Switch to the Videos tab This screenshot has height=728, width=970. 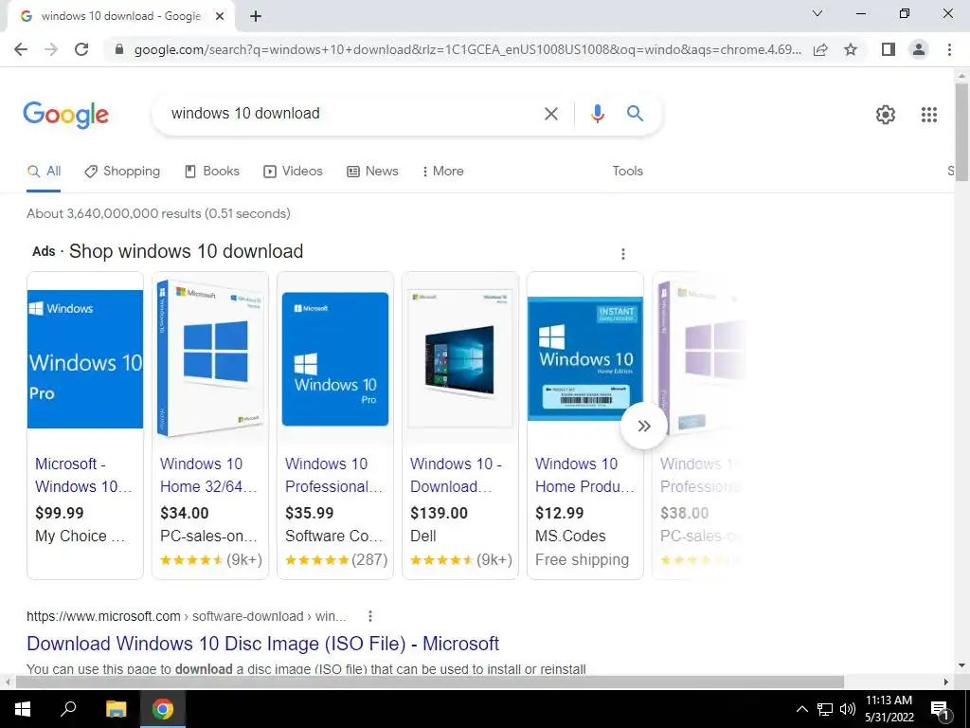pyautogui.click(x=293, y=172)
